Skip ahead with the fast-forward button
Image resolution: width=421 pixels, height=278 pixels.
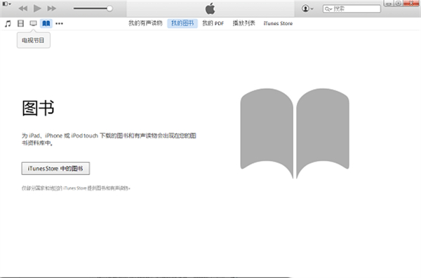pos(52,8)
